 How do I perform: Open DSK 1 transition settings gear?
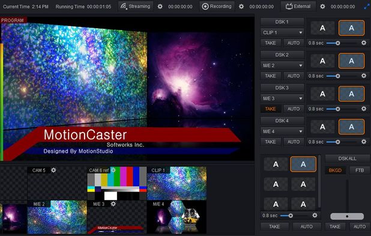[x=364, y=43]
